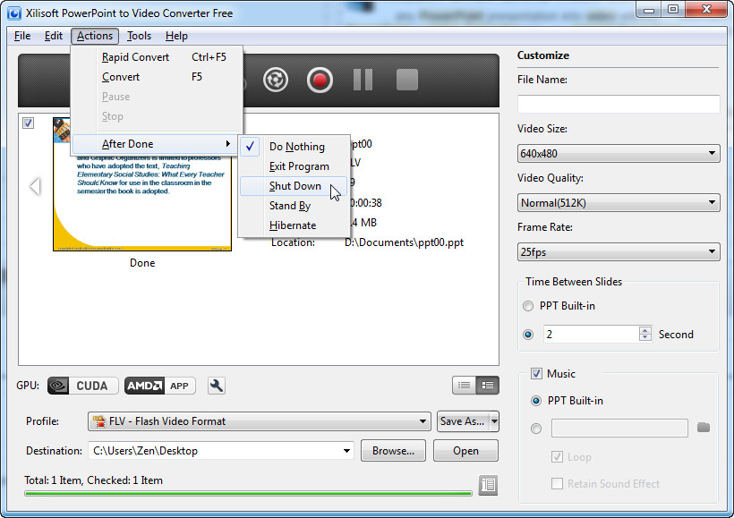Open the Frame Rate dropdown
Viewport: 734px width, 518px height.
[x=619, y=251]
